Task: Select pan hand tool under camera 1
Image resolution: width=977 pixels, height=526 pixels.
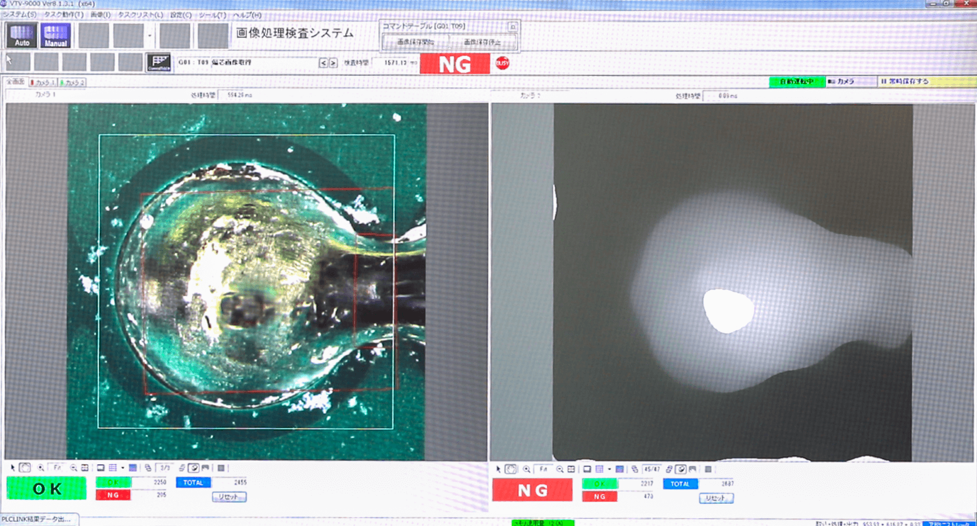Action: click(25, 468)
